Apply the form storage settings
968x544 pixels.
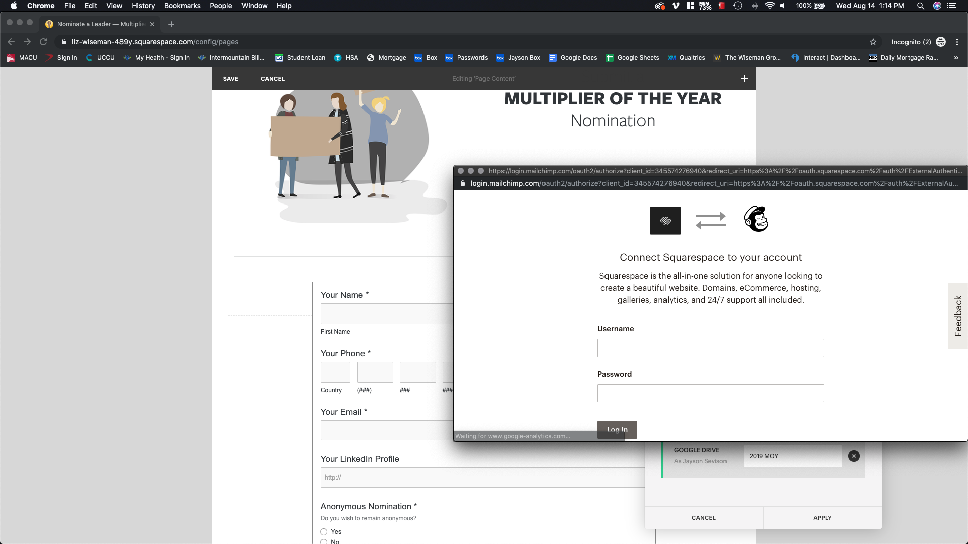point(822,518)
